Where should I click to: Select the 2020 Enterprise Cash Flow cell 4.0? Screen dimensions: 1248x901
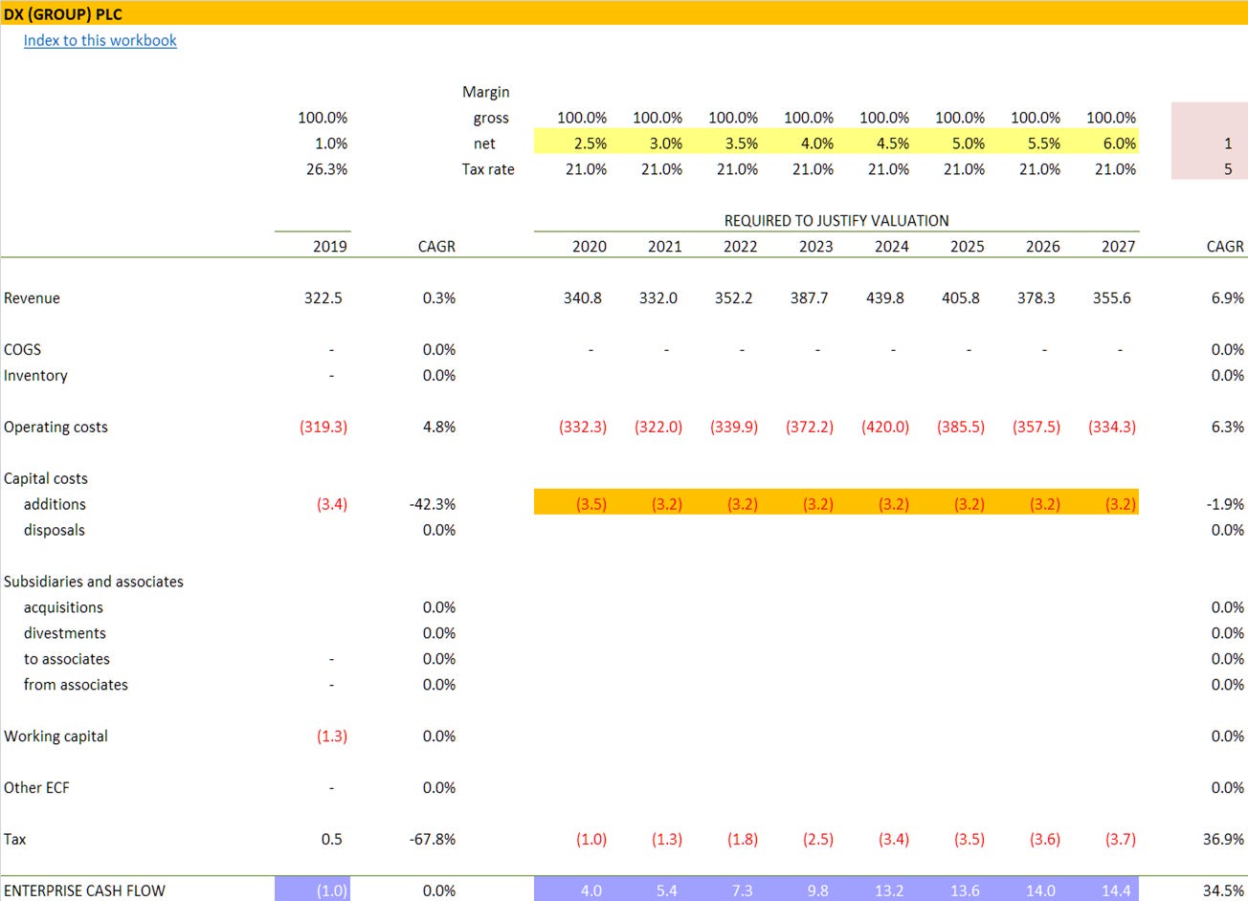[x=591, y=890]
